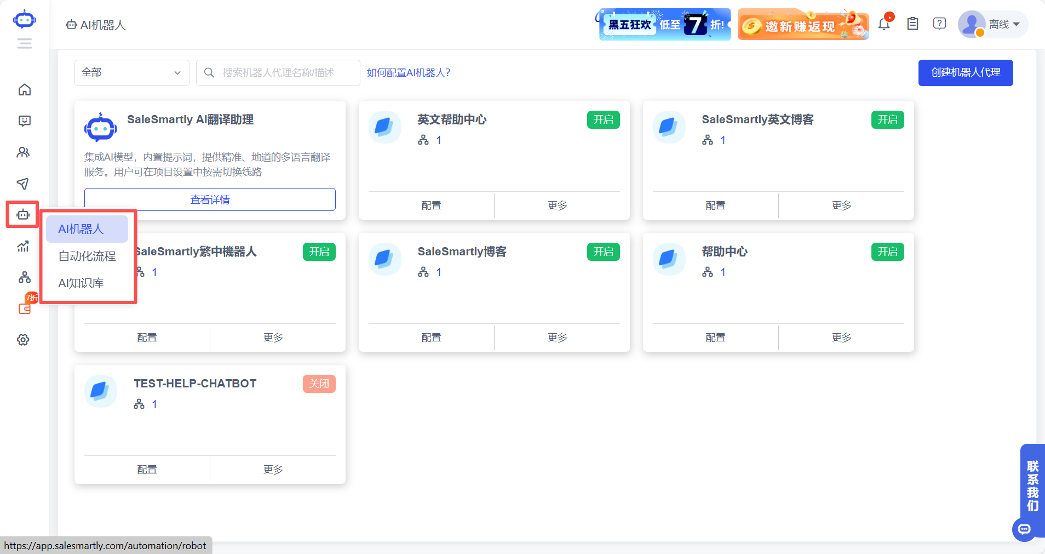Open the notifications bell
The height and width of the screenshot is (554, 1045).
coord(885,23)
